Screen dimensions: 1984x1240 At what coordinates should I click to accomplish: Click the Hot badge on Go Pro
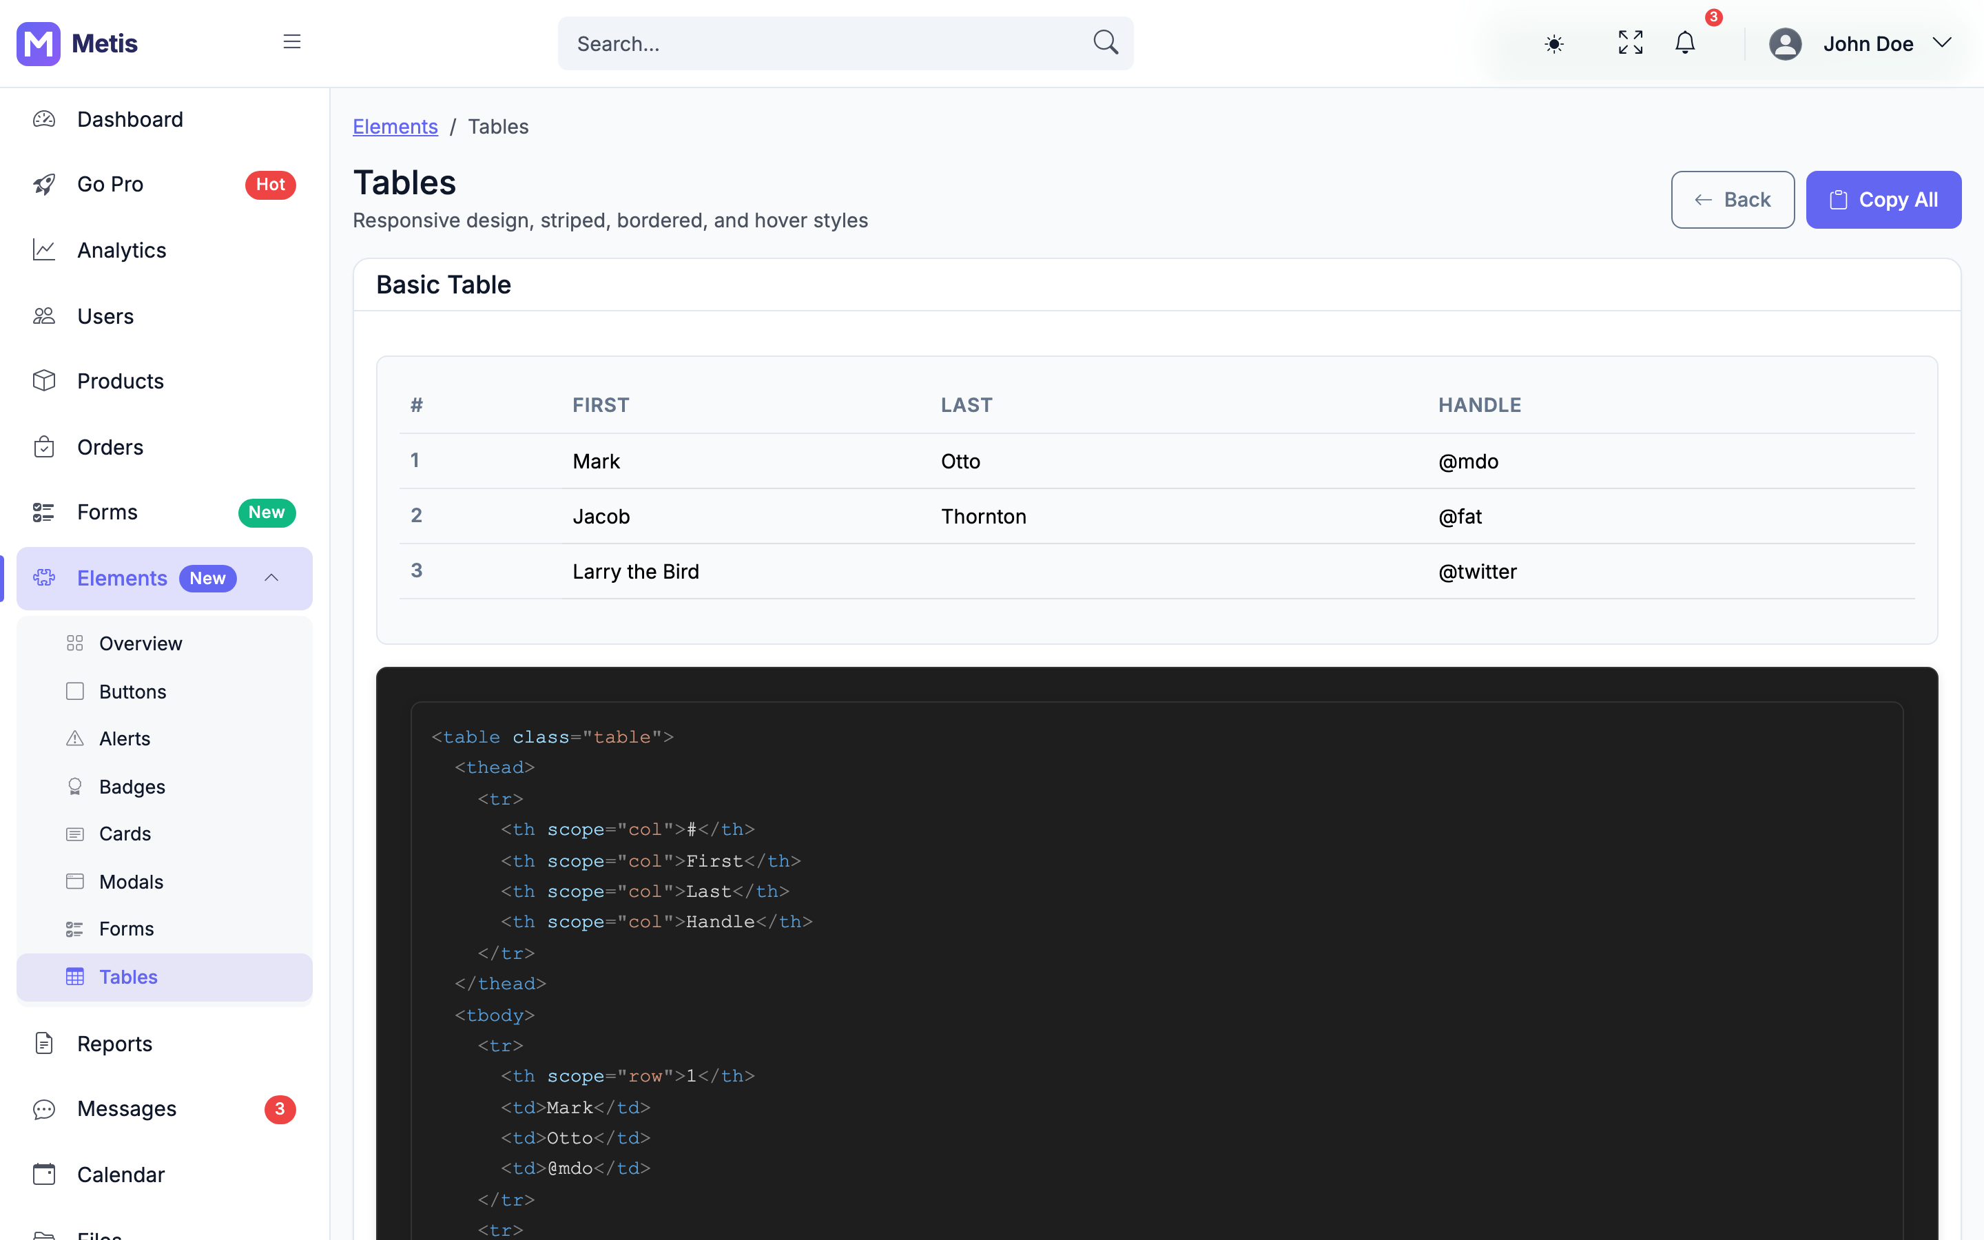pos(271,185)
